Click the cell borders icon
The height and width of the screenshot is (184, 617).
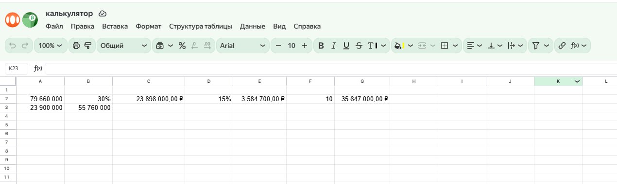444,46
